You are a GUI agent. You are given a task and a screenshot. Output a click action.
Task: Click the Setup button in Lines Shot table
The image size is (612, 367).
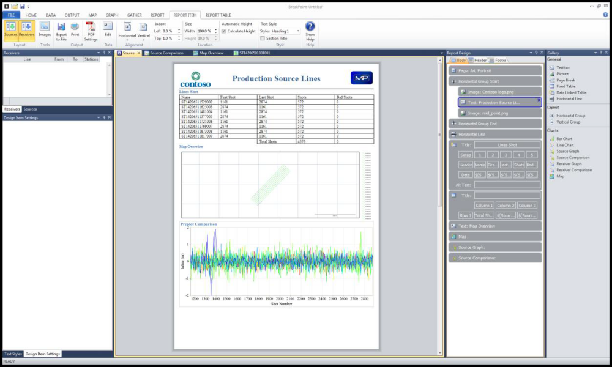pyautogui.click(x=466, y=155)
